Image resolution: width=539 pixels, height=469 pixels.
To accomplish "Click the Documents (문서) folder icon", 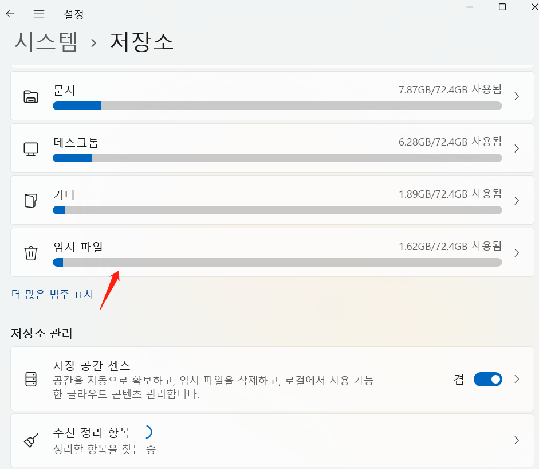I will pos(32,97).
